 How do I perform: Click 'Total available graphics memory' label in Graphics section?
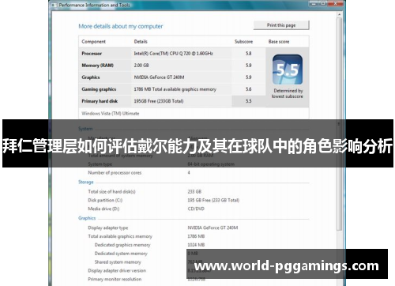[120, 236]
